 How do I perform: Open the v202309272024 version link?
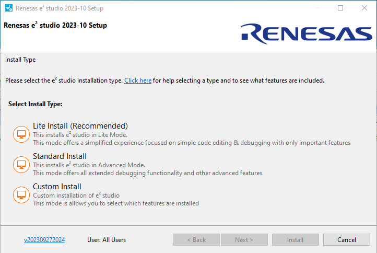44,240
